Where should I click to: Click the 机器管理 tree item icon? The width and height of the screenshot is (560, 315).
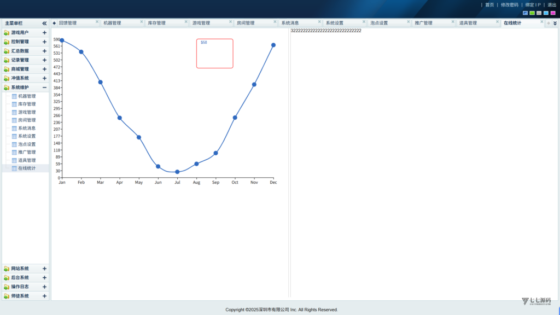coord(14,96)
